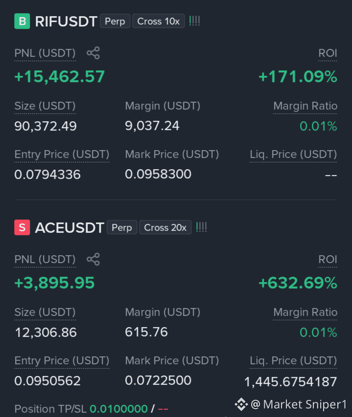This screenshot has height=417, width=352.
Task: Open ACEUSDT Cross 20x leverage setting
Action: point(165,227)
